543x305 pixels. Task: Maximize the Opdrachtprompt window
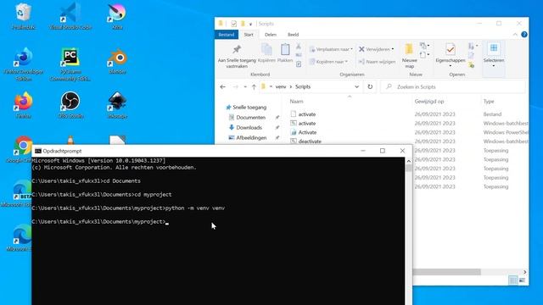383,151
